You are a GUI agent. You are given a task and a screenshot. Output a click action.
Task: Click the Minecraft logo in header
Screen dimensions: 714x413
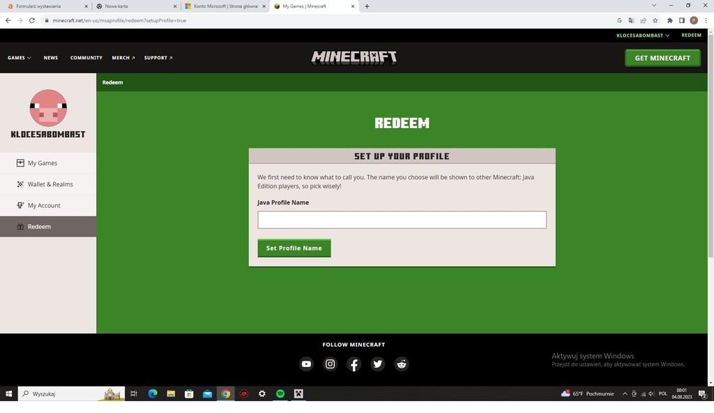coord(354,58)
